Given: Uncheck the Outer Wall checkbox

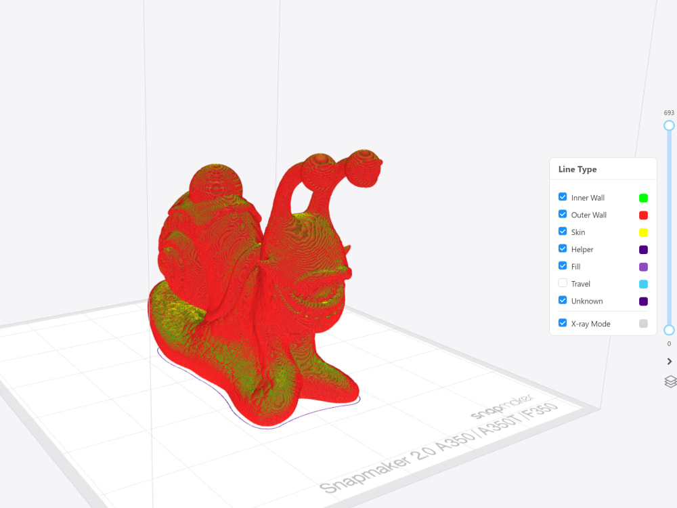Looking at the screenshot, I should 563,214.
